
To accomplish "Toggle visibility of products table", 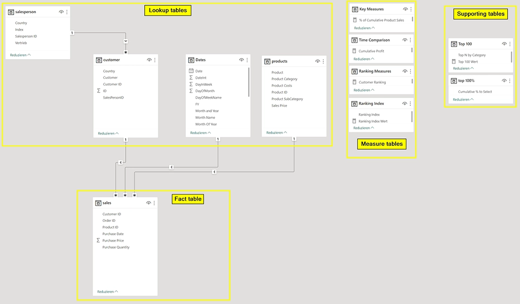I will click(317, 61).
